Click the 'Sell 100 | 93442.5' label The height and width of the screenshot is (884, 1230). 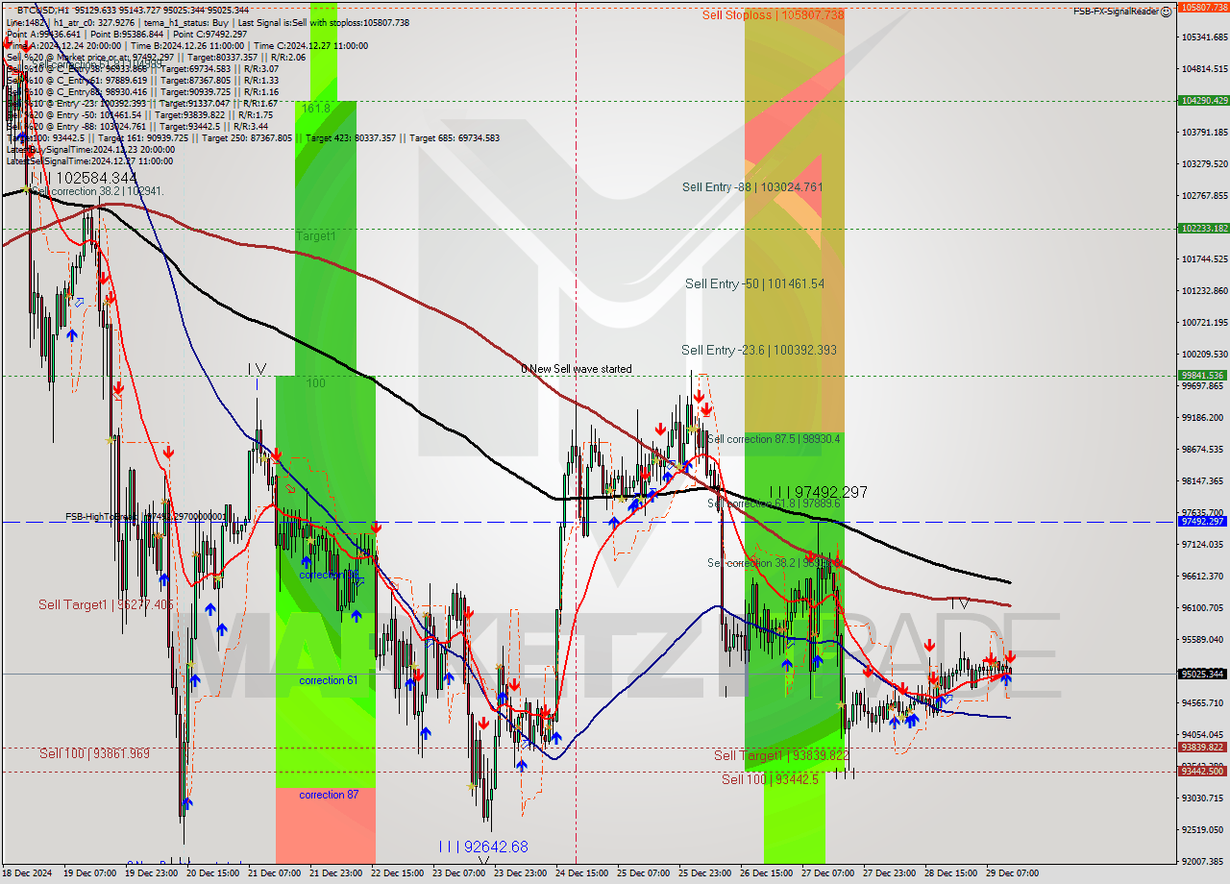(x=770, y=778)
